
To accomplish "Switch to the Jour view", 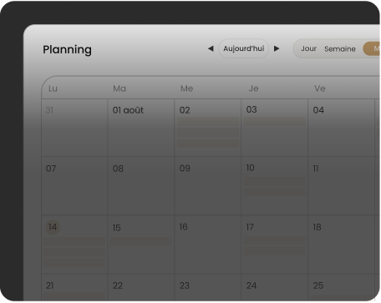I will click(x=308, y=48).
